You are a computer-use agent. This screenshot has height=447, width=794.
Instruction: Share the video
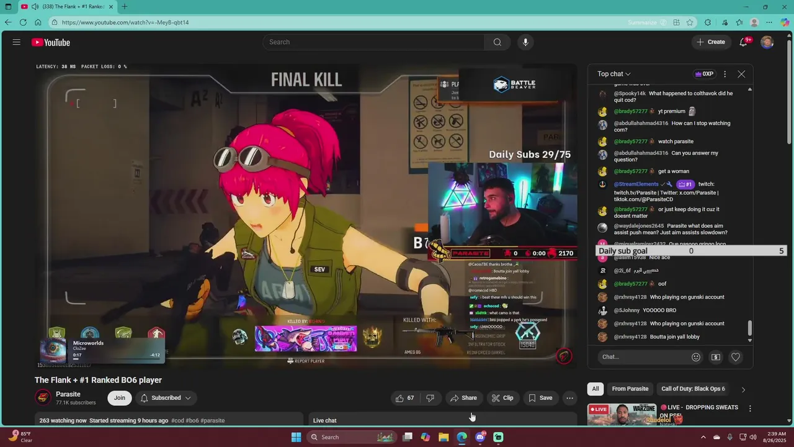[x=464, y=398]
